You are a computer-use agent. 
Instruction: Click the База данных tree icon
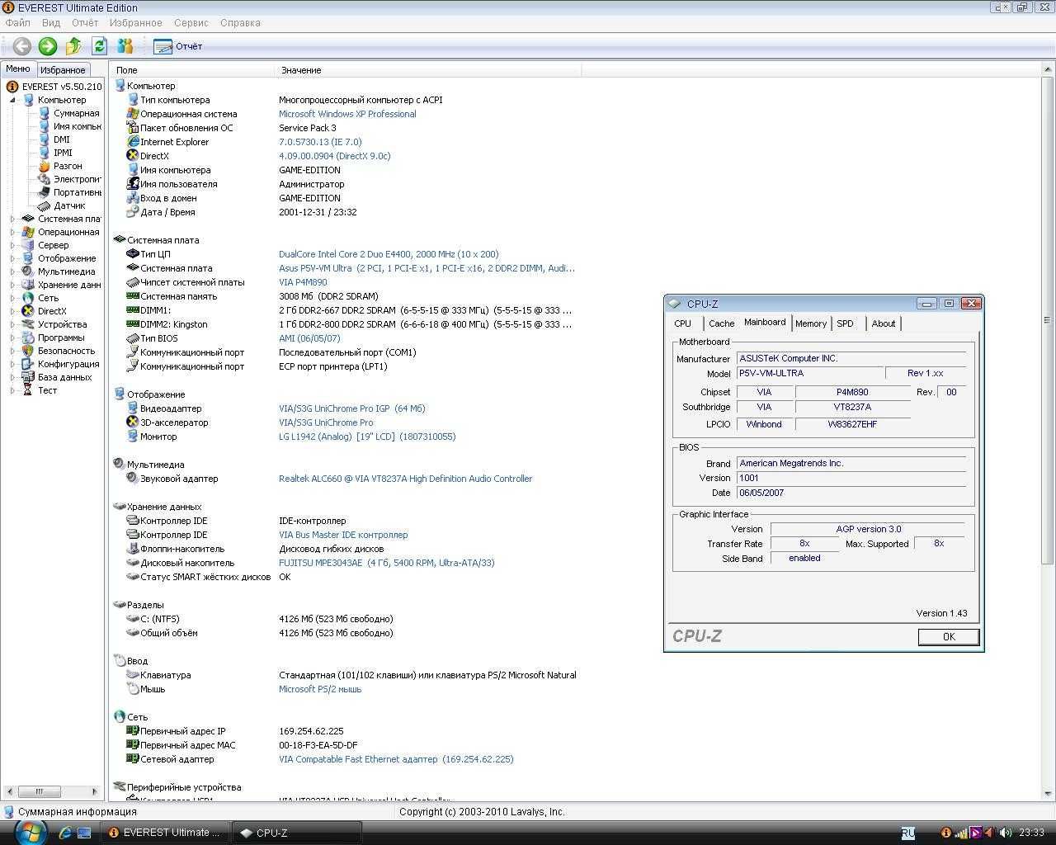[x=28, y=377]
